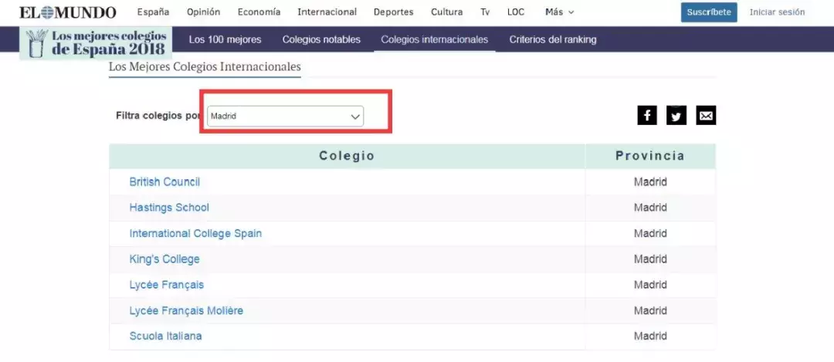
Task: Go to España section
Action: coord(153,12)
